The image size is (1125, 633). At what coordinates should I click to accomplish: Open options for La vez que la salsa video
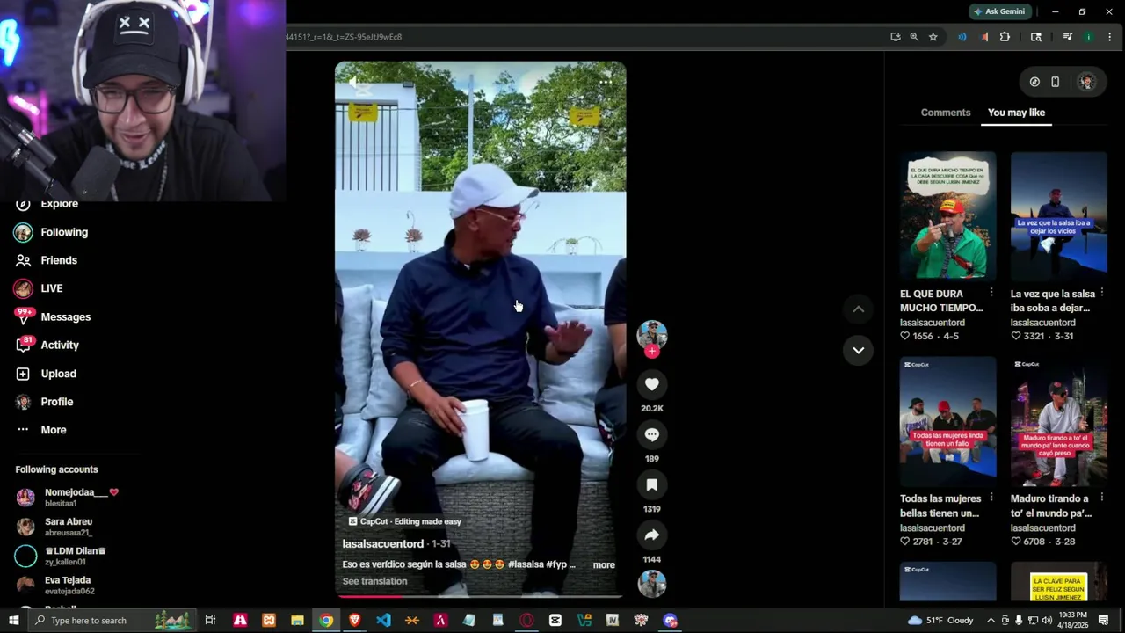point(1102,293)
